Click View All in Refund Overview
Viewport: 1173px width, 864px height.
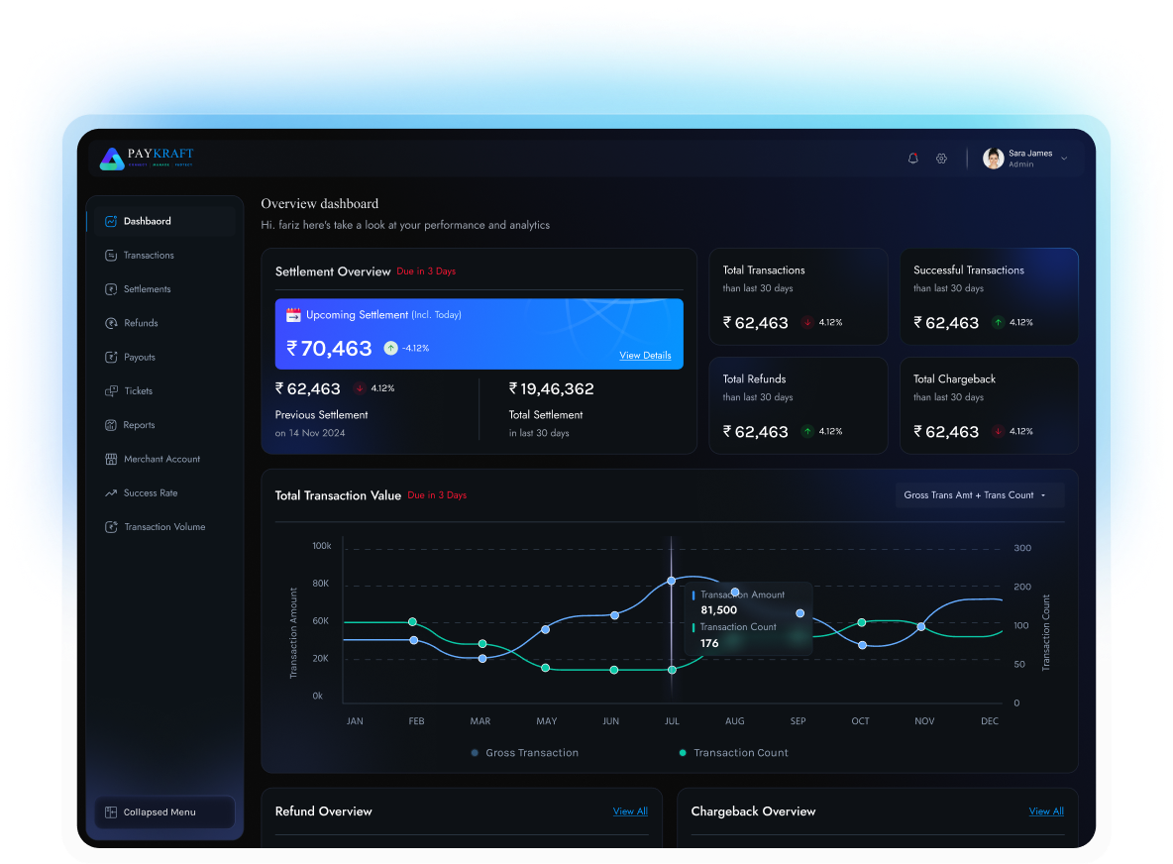tap(630, 811)
